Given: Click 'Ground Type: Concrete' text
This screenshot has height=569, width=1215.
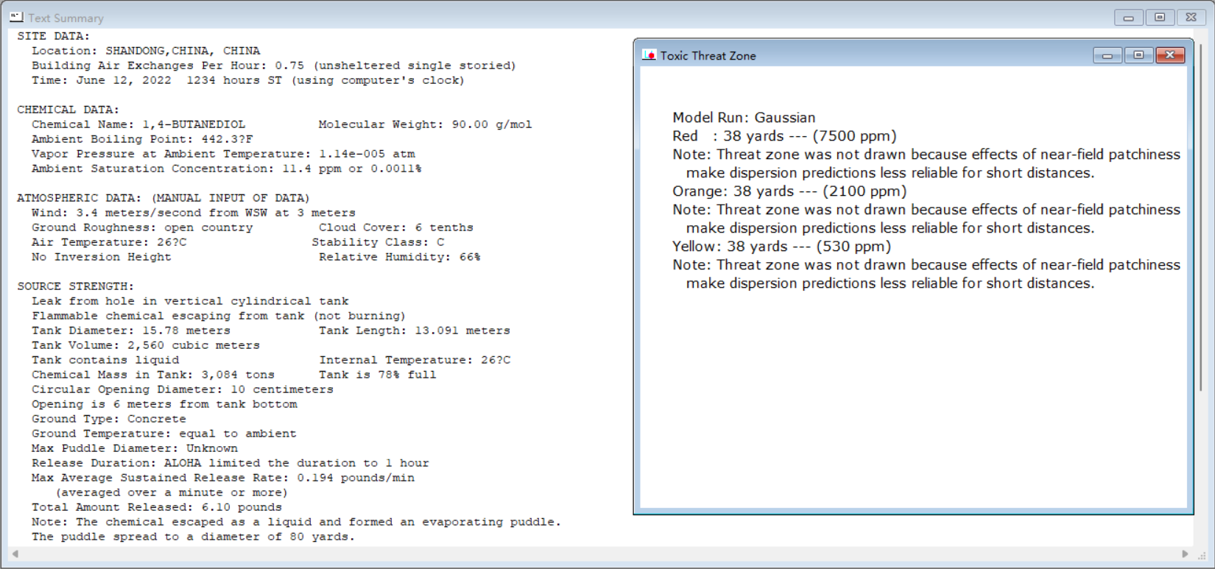Looking at the screenshot, I should [109, 419].
